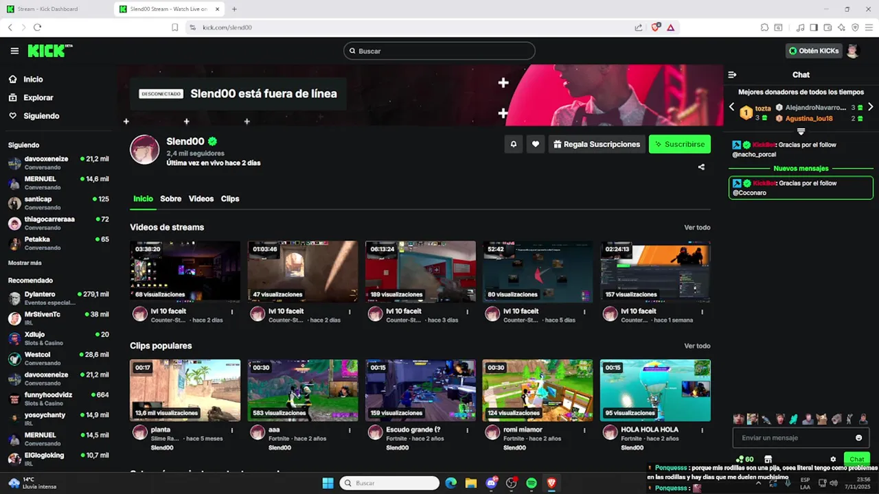Open a new browser tab with plus button

point(234,9)
